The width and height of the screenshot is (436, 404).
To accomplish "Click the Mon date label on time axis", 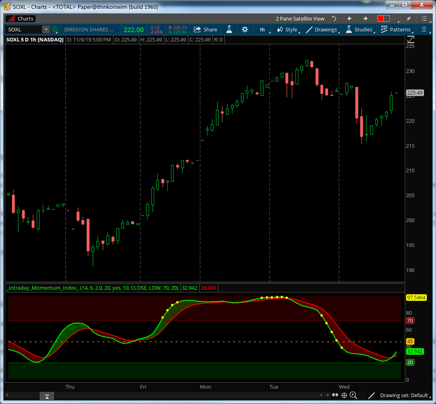I will click(x=206, y=387).
